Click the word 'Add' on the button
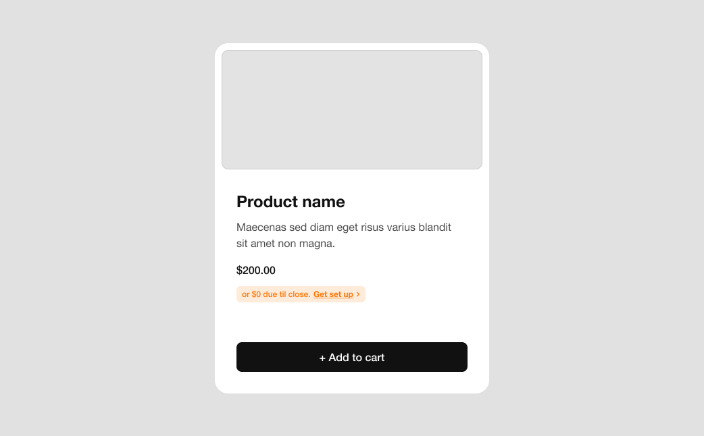The height and width of the screenshot is (436, 704). click(x=339, y=358)
